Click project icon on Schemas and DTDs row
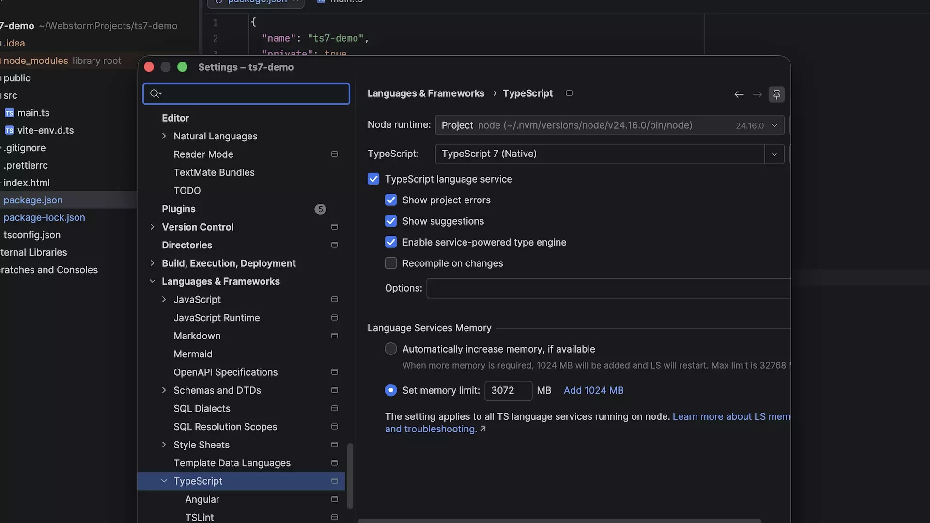 (334, 390)
